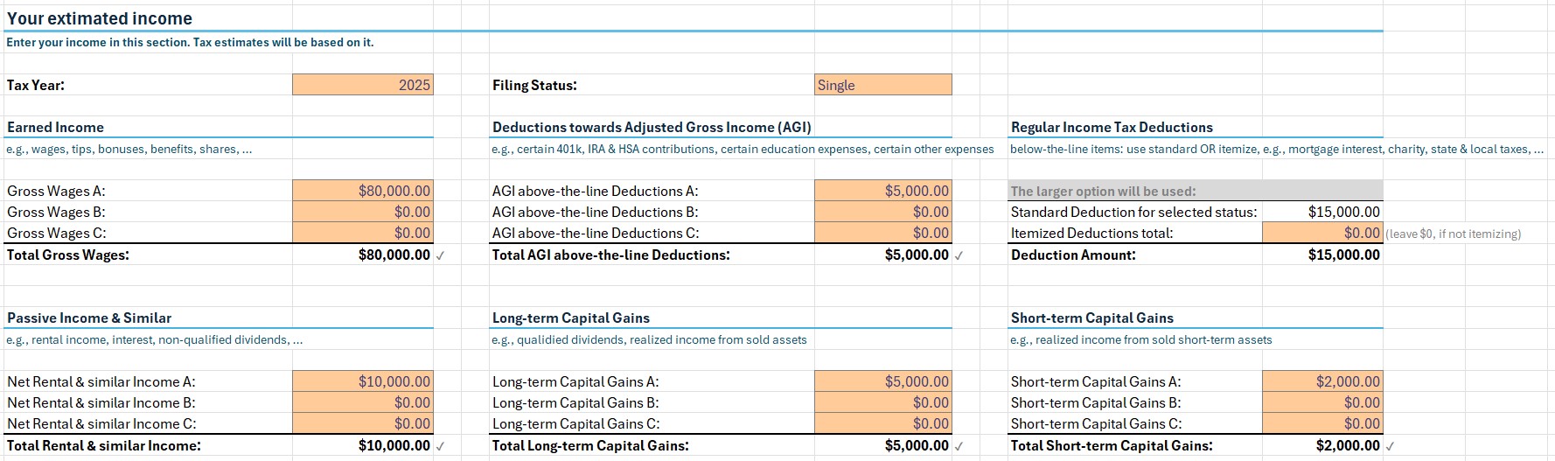Click the checkmark beside Total AGI above-the-line Deductions
The height and width of the screenshot is (461, 1555).
click(959, 255)
